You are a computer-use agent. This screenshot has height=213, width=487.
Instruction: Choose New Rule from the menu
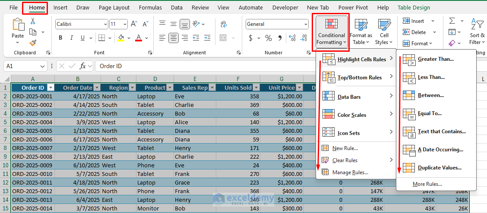point(356,148)
